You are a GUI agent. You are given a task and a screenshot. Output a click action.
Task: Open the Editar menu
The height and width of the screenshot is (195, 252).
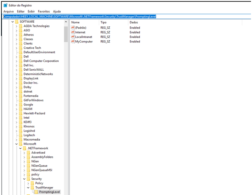coord(21,11)
